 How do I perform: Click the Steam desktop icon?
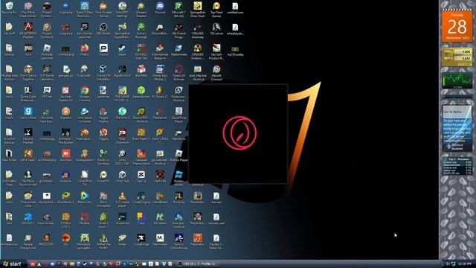[122, 51]
